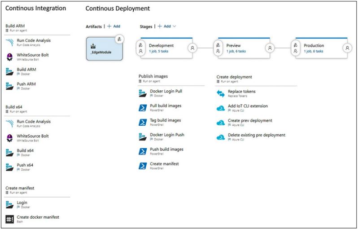The width and height of the screenshot is (358, 229).
Task: Select the Create deployment job header
Action: point(234,77)
